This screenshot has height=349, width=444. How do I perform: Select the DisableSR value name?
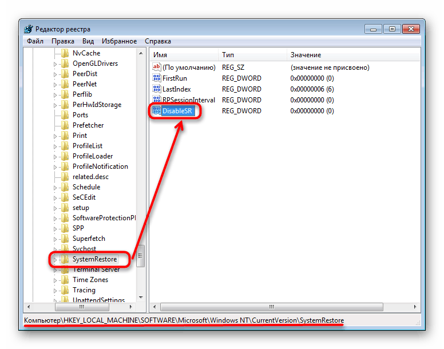coord(177,110)
